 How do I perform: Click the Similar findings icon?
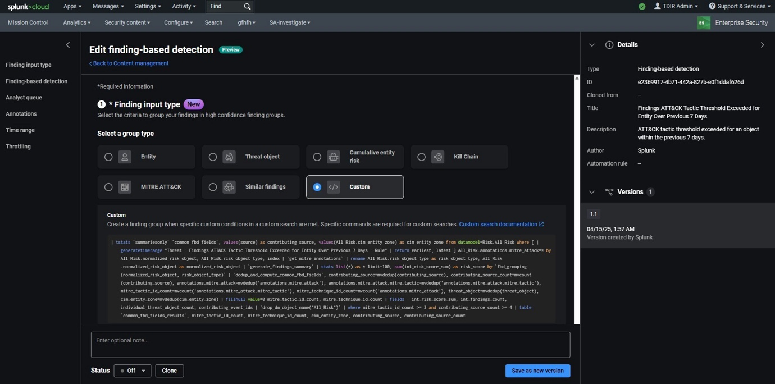click(229, 187)
